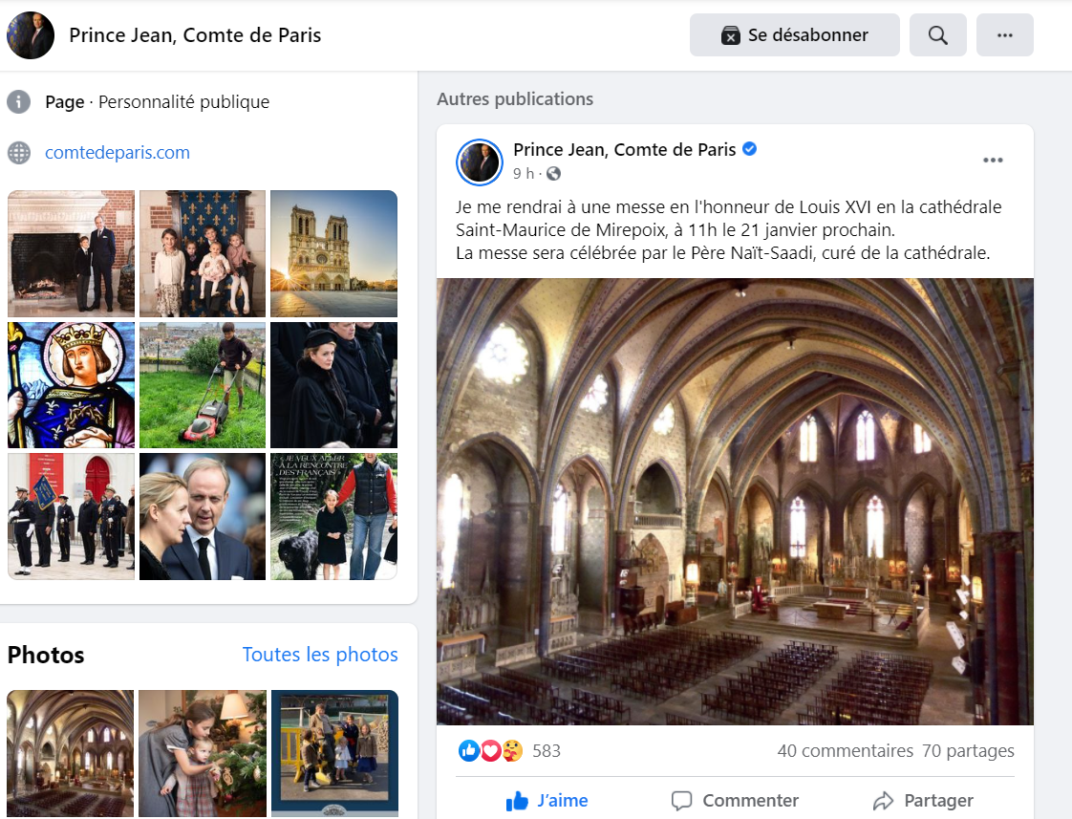
Task: Click the Partager share arrow button
Action: [x=923, y=800]
